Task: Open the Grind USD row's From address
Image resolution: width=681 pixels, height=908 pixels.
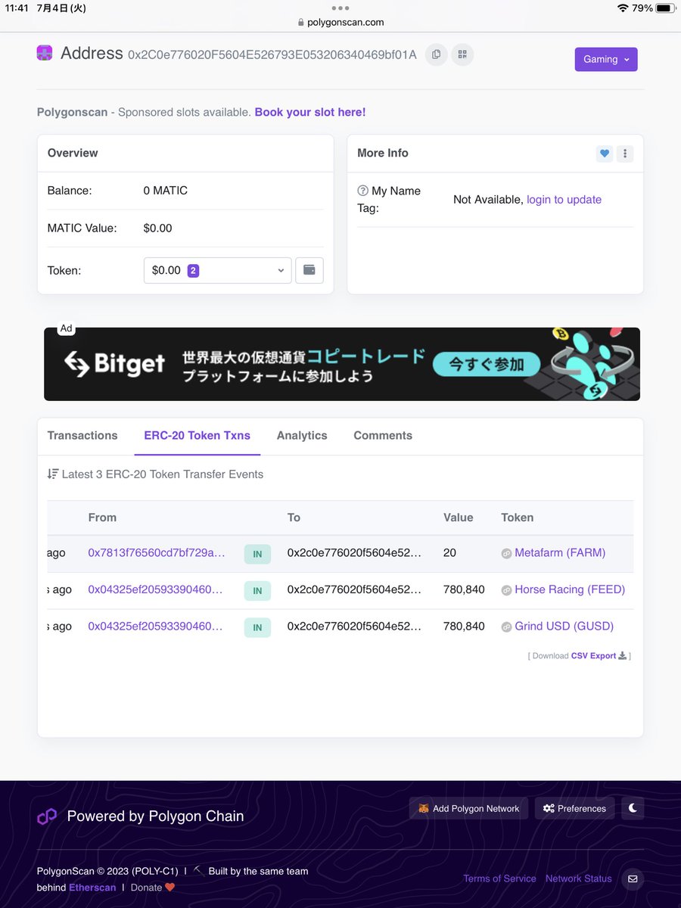Action: pyautogui.click(x=156, y=627)
